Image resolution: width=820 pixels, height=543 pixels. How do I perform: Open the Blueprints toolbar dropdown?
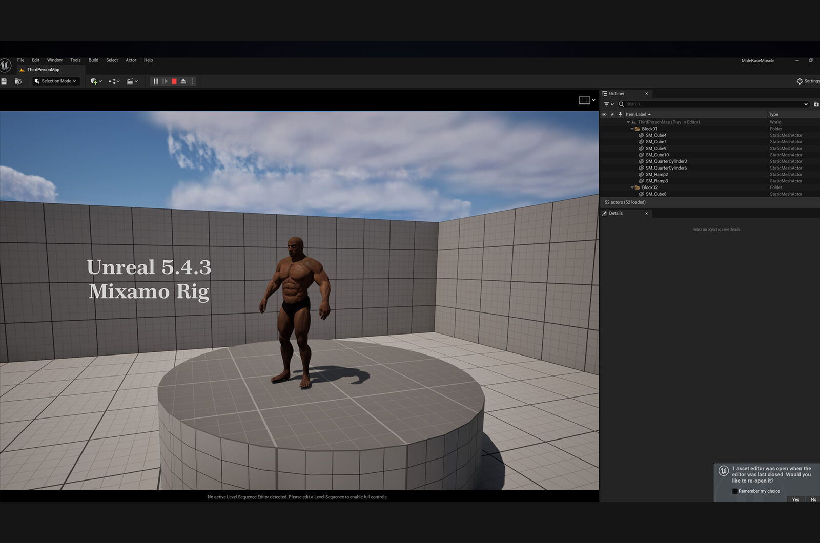[x=114, y=81]
